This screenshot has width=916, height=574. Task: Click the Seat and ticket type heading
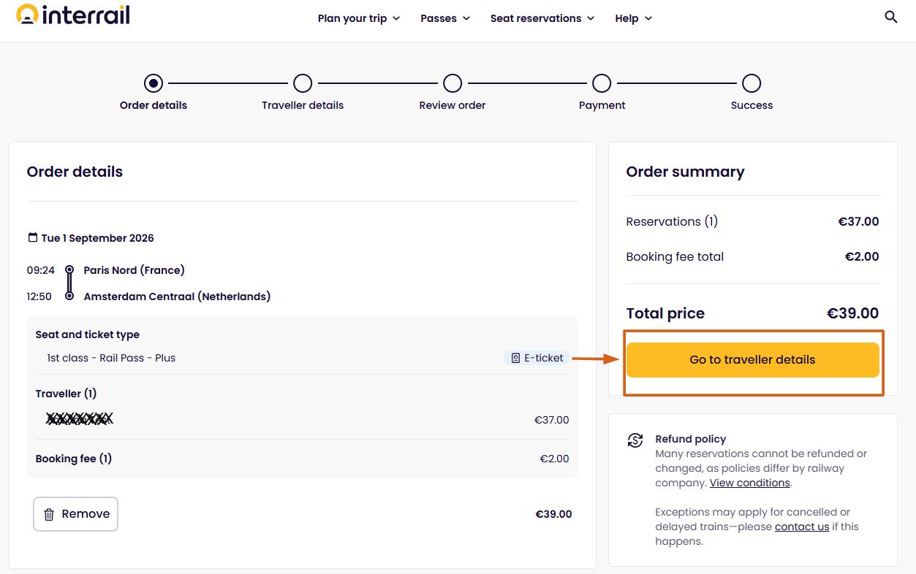click(x=88, y=334)
